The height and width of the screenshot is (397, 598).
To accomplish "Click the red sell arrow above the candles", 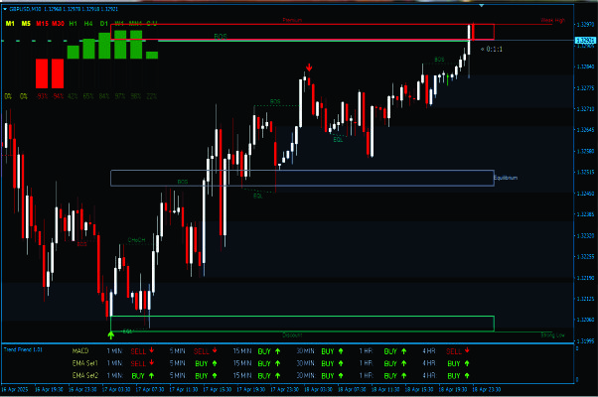I will (x=309, y=68).
